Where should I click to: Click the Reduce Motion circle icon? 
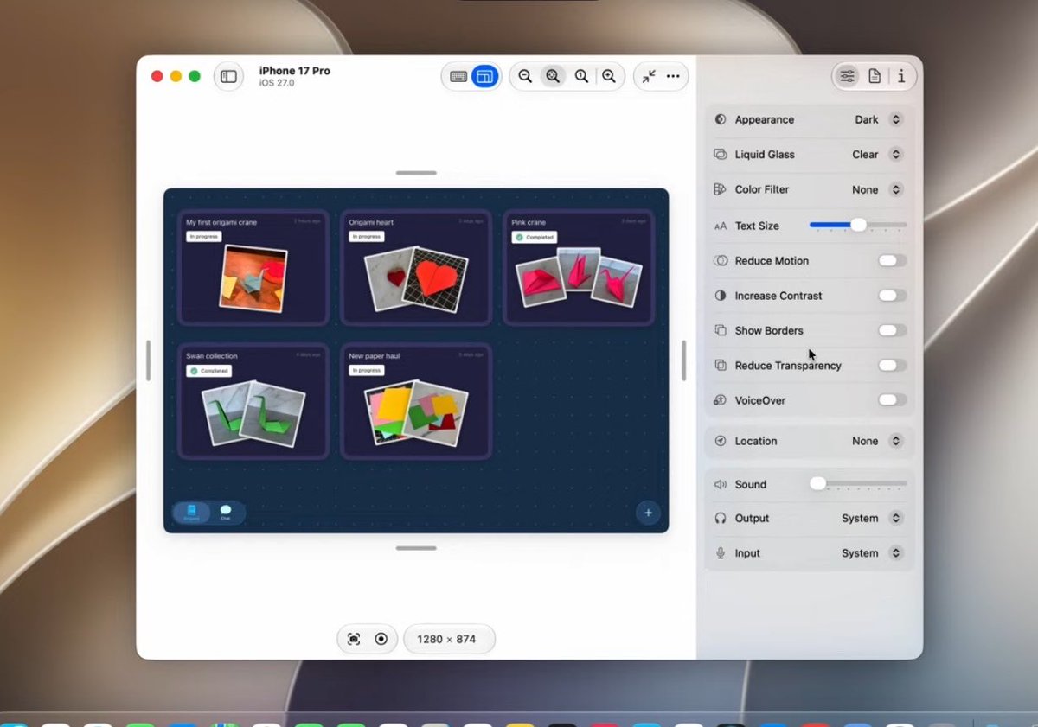pyautogui.click(x=721, y=260)
